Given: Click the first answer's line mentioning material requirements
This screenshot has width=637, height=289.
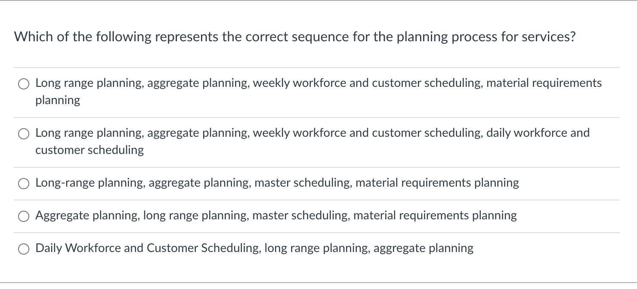Looking at the screenshot, I should (x=318, y=83).
